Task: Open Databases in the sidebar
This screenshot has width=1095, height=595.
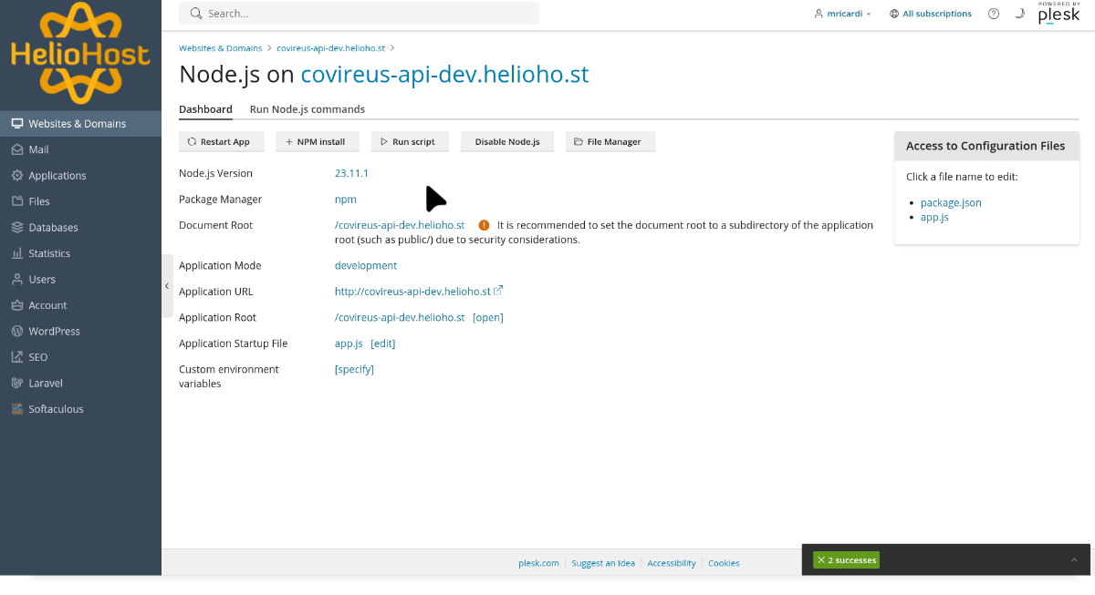Action: [x=53, y=228]
